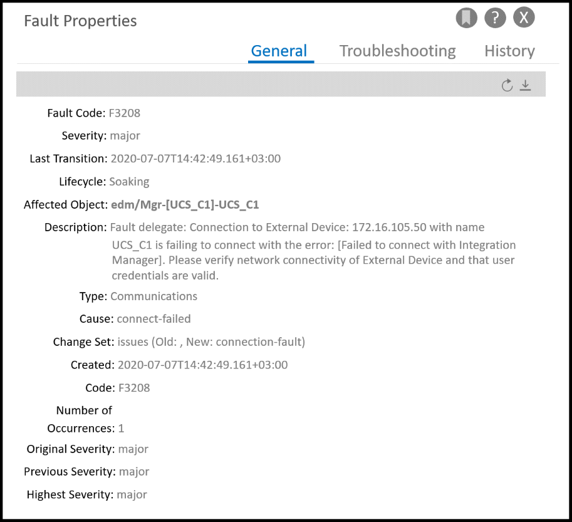Bookmark this fault properties page
Image resolution: width=572 pixels, height=522 pixels.
(466, 18)
